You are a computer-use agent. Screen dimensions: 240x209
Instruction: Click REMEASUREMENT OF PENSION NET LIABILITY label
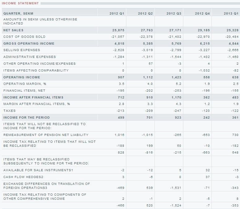46,135
